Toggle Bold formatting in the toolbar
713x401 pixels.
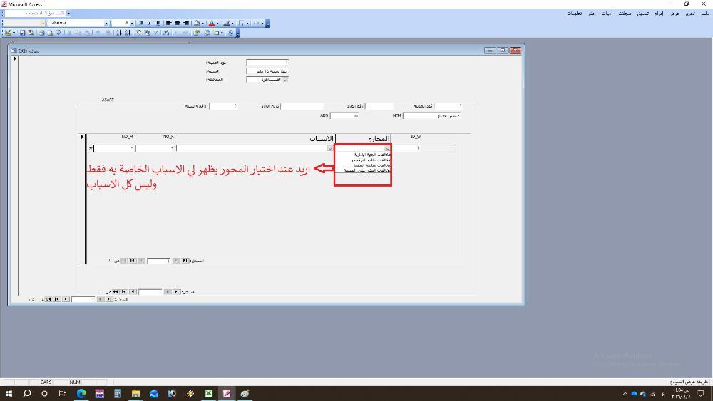pyautogui.click(x=140, y=23)
